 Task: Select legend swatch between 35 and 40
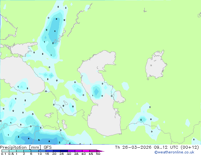[x=78, y=151]
